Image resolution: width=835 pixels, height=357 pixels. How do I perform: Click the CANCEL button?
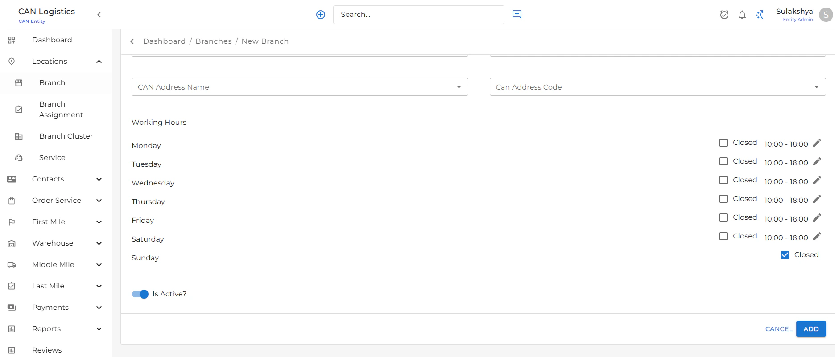coord(779,329)
